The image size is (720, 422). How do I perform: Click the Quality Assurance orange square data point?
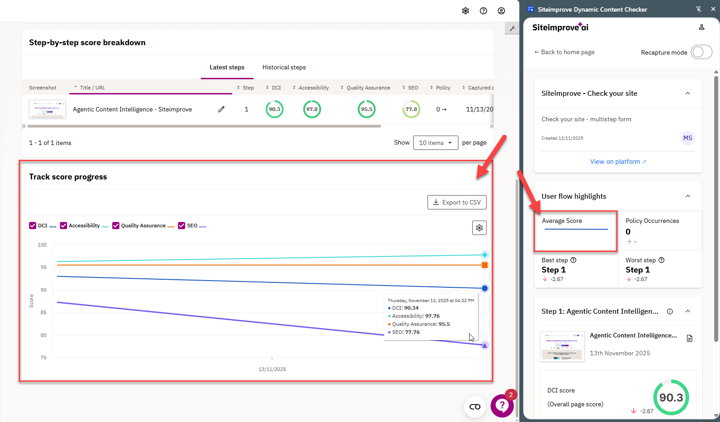tap(485, 265)
